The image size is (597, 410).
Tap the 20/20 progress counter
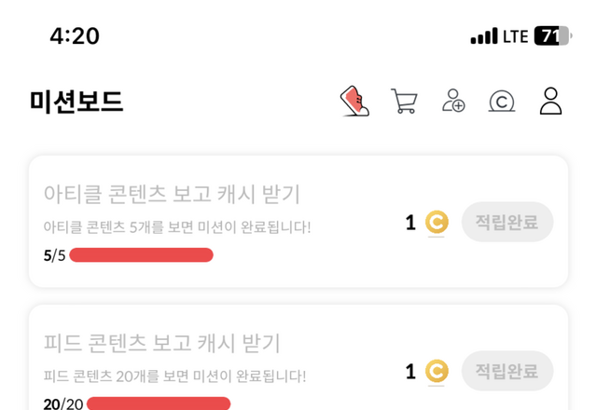tap(63, 404)
